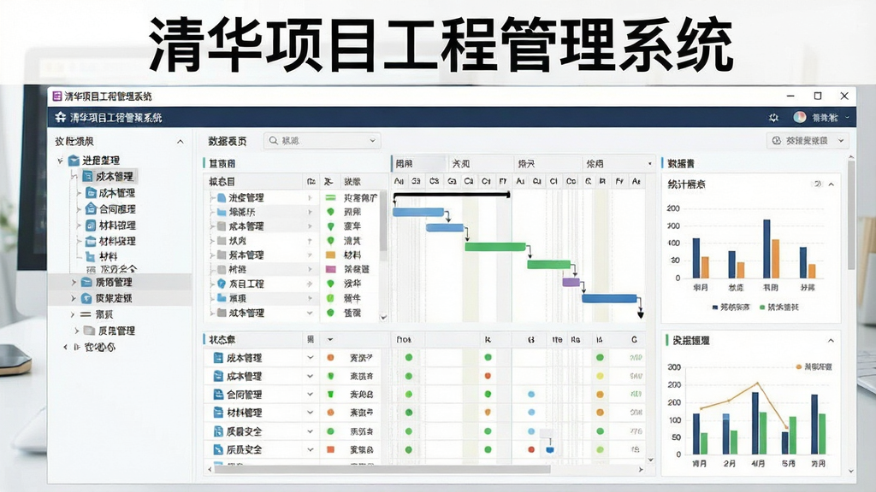This screenshot has height=492, width=876.
Task: Click the shield icon in the sidebar tree
Action: [86, 298]
